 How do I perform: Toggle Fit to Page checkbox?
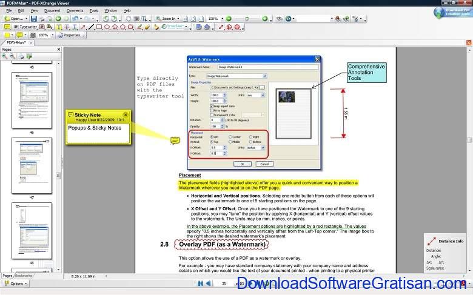point(212,111)
